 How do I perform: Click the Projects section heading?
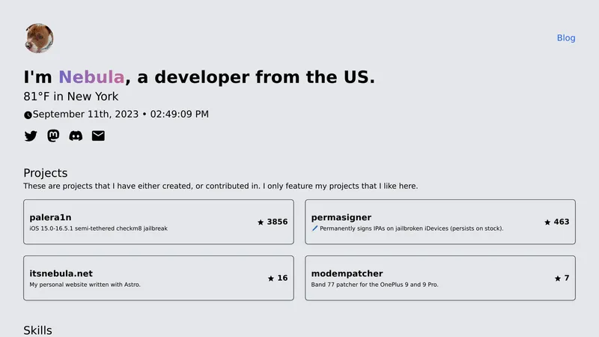point(46,173)
